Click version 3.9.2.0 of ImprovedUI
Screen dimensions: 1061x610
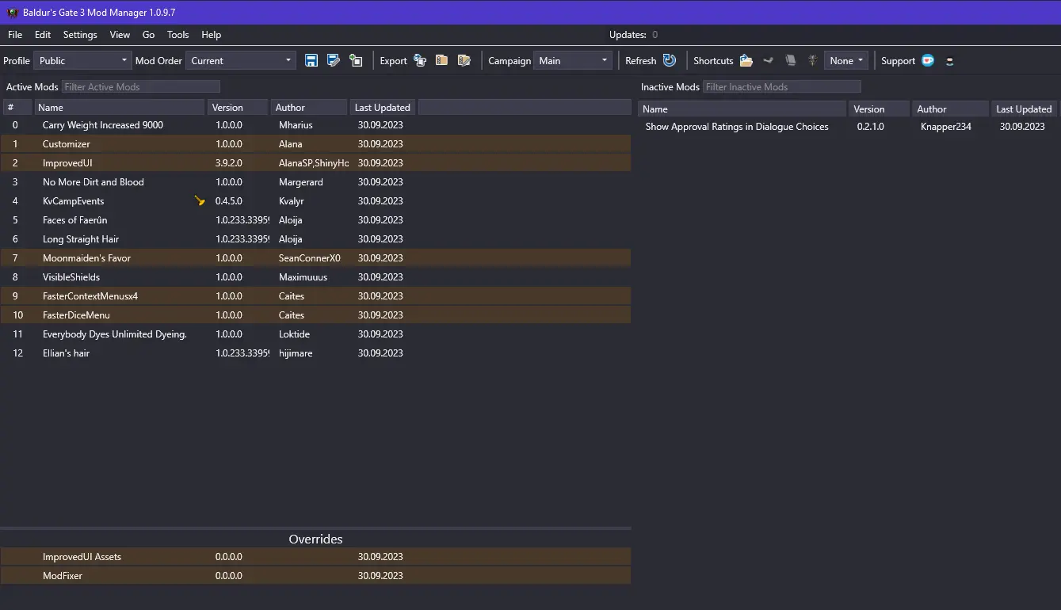229,163
